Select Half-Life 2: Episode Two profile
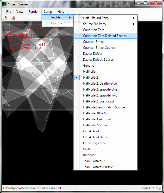Screen dimensions: 164x193 click(x=105, y=95)
